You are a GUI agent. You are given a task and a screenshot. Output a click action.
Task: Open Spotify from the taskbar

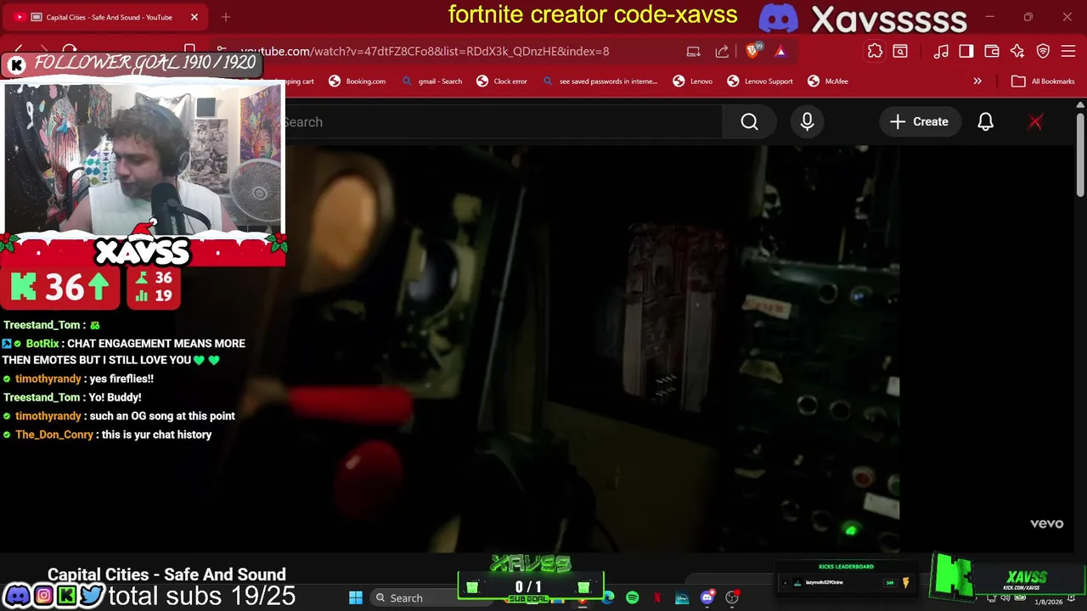click(633, 597)
